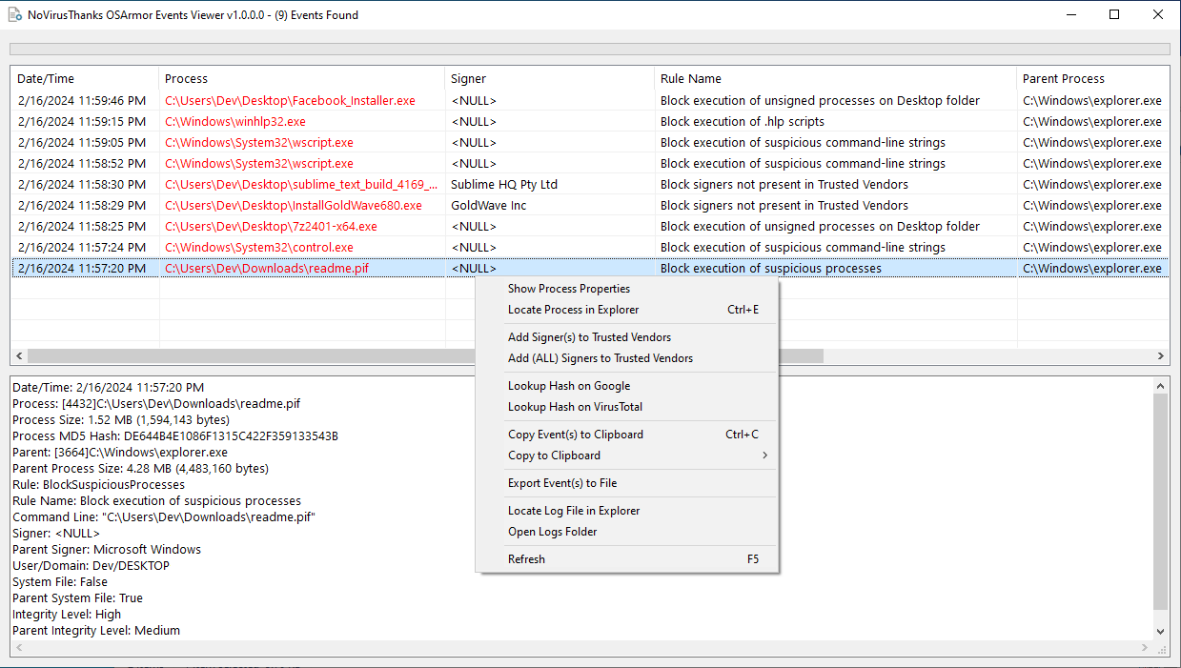Maximize the OSArmor Events Viewer window

(1114, 14)
